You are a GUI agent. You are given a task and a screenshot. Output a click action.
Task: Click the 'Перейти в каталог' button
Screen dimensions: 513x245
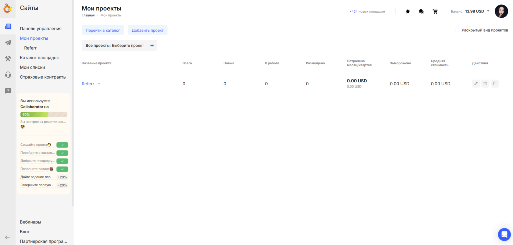(103, 30)
